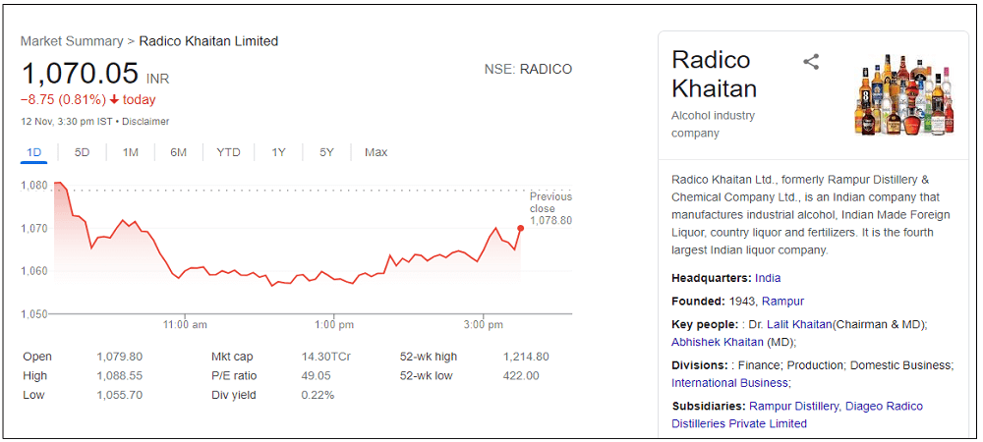Click the 52-wk low value 422.00
The image size is (983, 442).
(x=521, y=376)
